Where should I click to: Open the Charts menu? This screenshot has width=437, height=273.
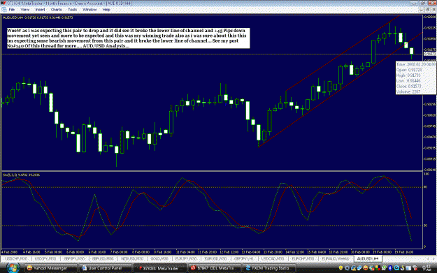pyautogui.click(x=57, y=10)
